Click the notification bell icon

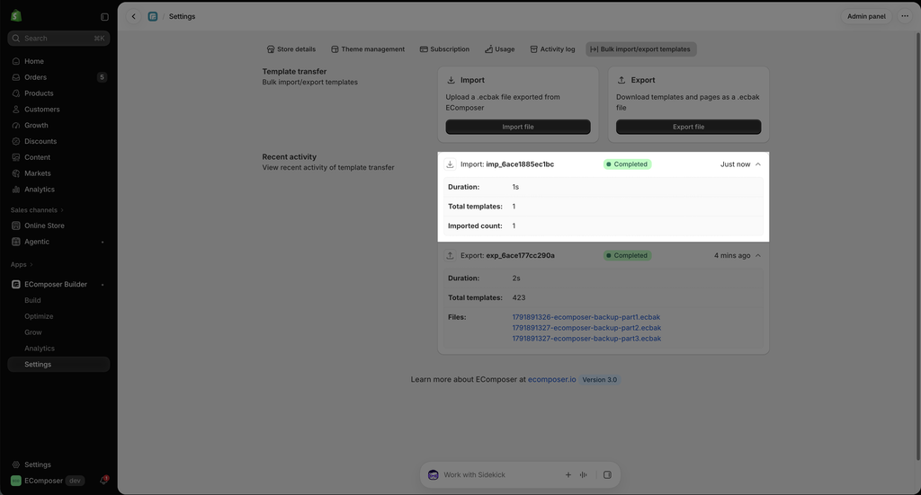tap(103, 481)
